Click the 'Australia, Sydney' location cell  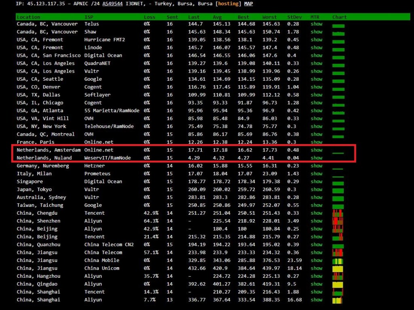click(x=41, y=197)
